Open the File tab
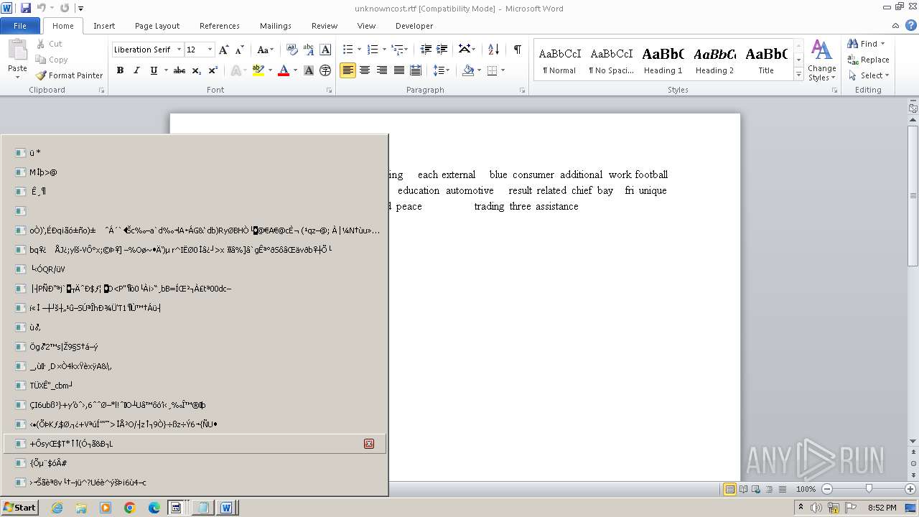919x517 pixels. pos(20,26)
